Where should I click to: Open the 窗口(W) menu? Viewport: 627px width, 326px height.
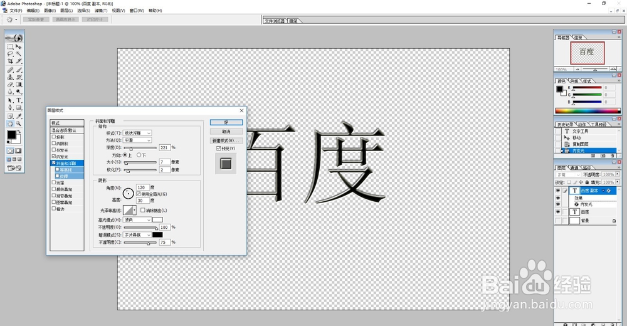(137, 11)
